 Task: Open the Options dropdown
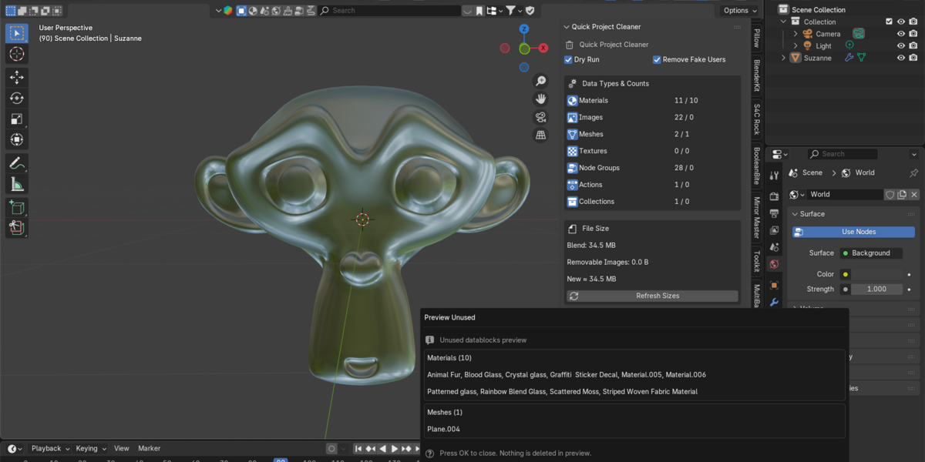pyautogui.click(x=739, y=10)
